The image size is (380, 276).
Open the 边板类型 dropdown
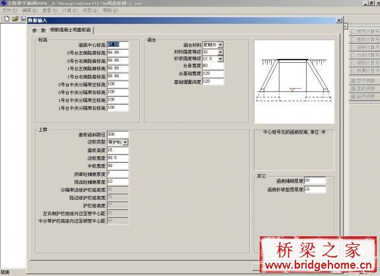tap(125, 142)
